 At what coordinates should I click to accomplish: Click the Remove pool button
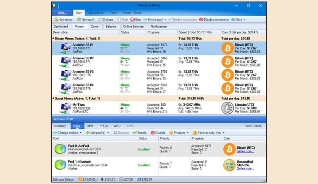(121, 133)
